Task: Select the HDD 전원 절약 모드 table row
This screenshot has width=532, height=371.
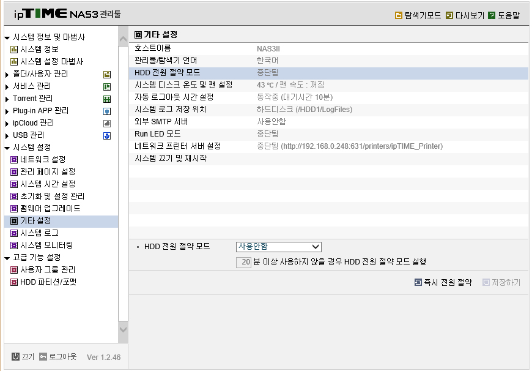Action: coord(328,73)
